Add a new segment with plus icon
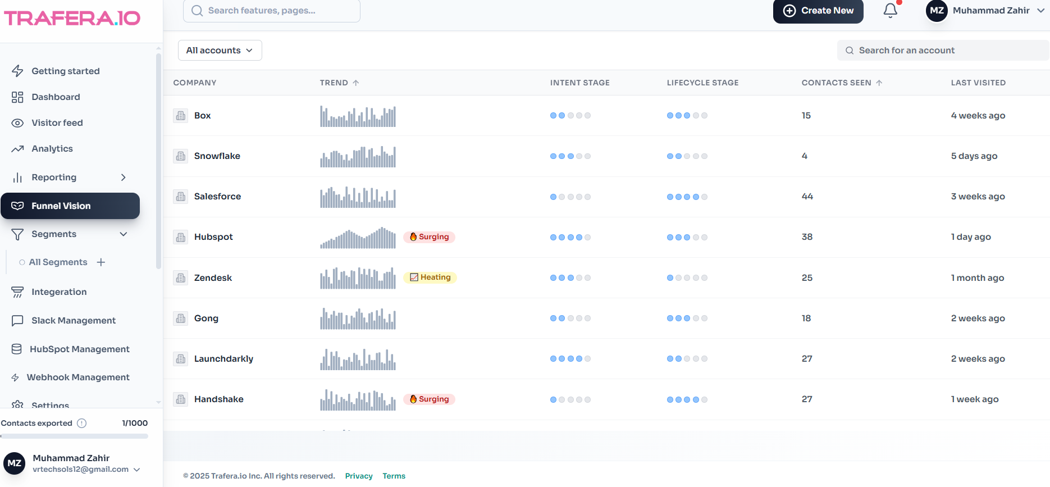 [x=101, y=262]
